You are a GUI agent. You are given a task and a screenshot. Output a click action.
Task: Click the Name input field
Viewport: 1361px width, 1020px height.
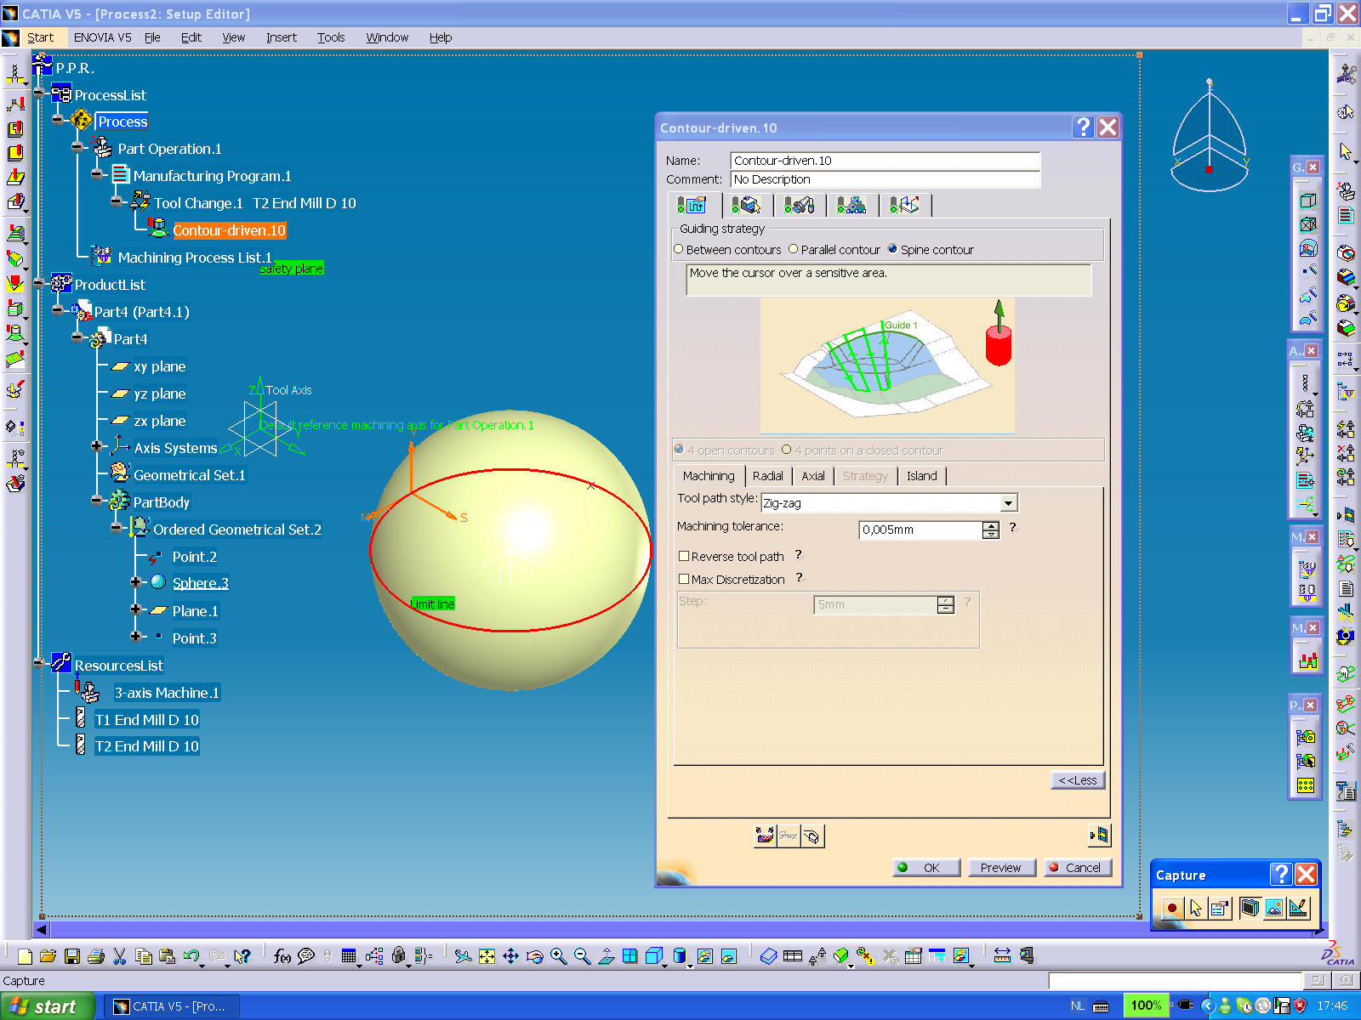point(885,161)
